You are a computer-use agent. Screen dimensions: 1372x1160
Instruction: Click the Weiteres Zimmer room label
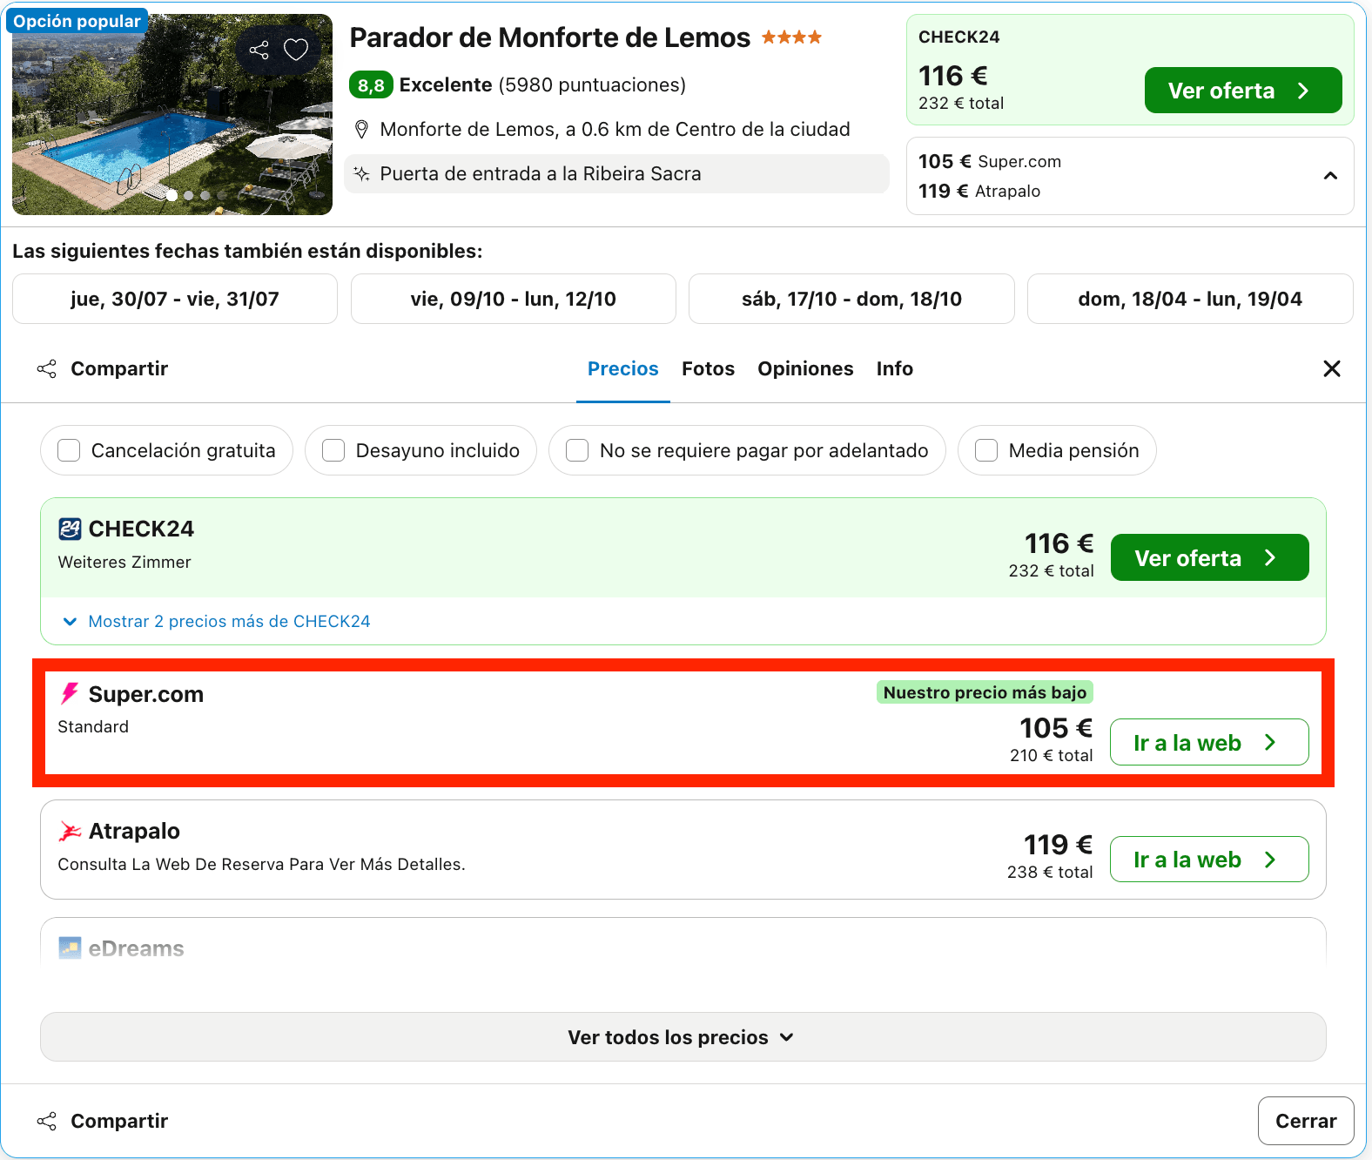[x=124, y=563]
